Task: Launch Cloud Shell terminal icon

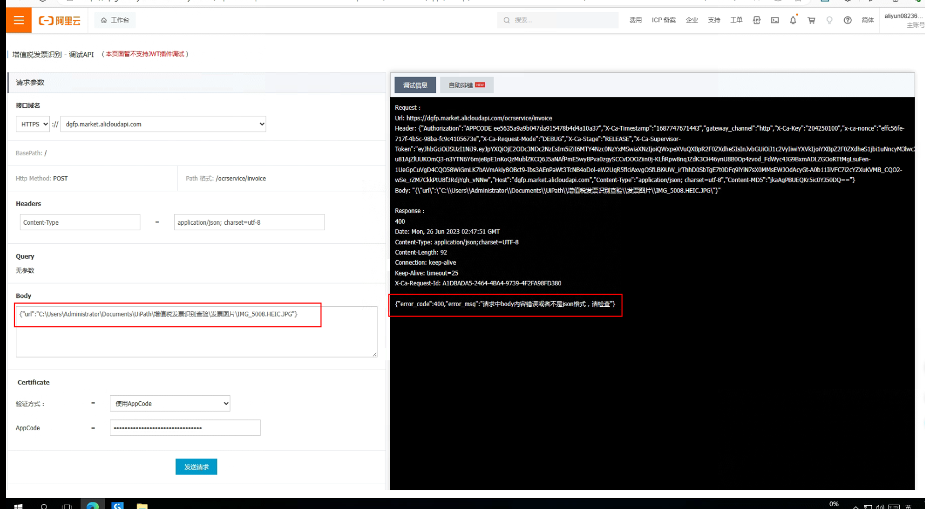Action: pyautogui.click(x=775, y=20)
